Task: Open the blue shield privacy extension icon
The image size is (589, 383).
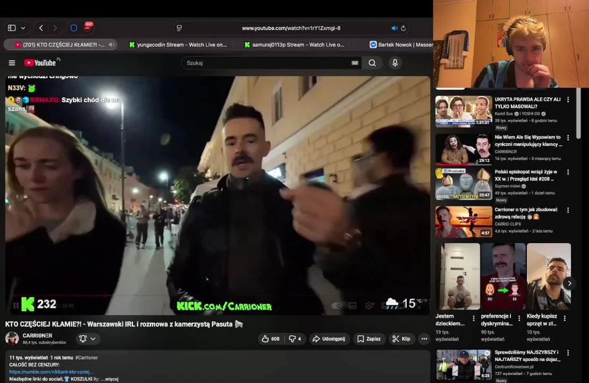Action: click(73, 28)
